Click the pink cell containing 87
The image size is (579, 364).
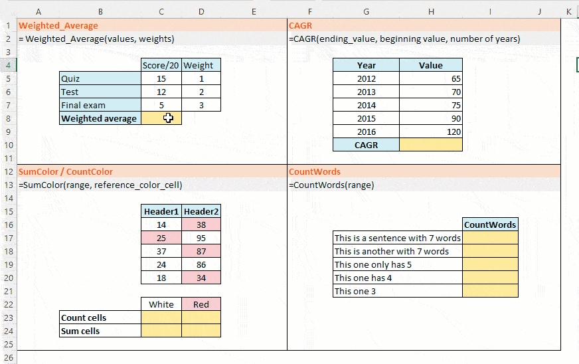[201, 251]
